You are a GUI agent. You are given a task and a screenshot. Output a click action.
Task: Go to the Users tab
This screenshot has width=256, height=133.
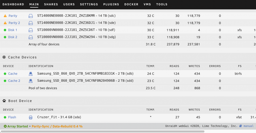pos(69,4)
